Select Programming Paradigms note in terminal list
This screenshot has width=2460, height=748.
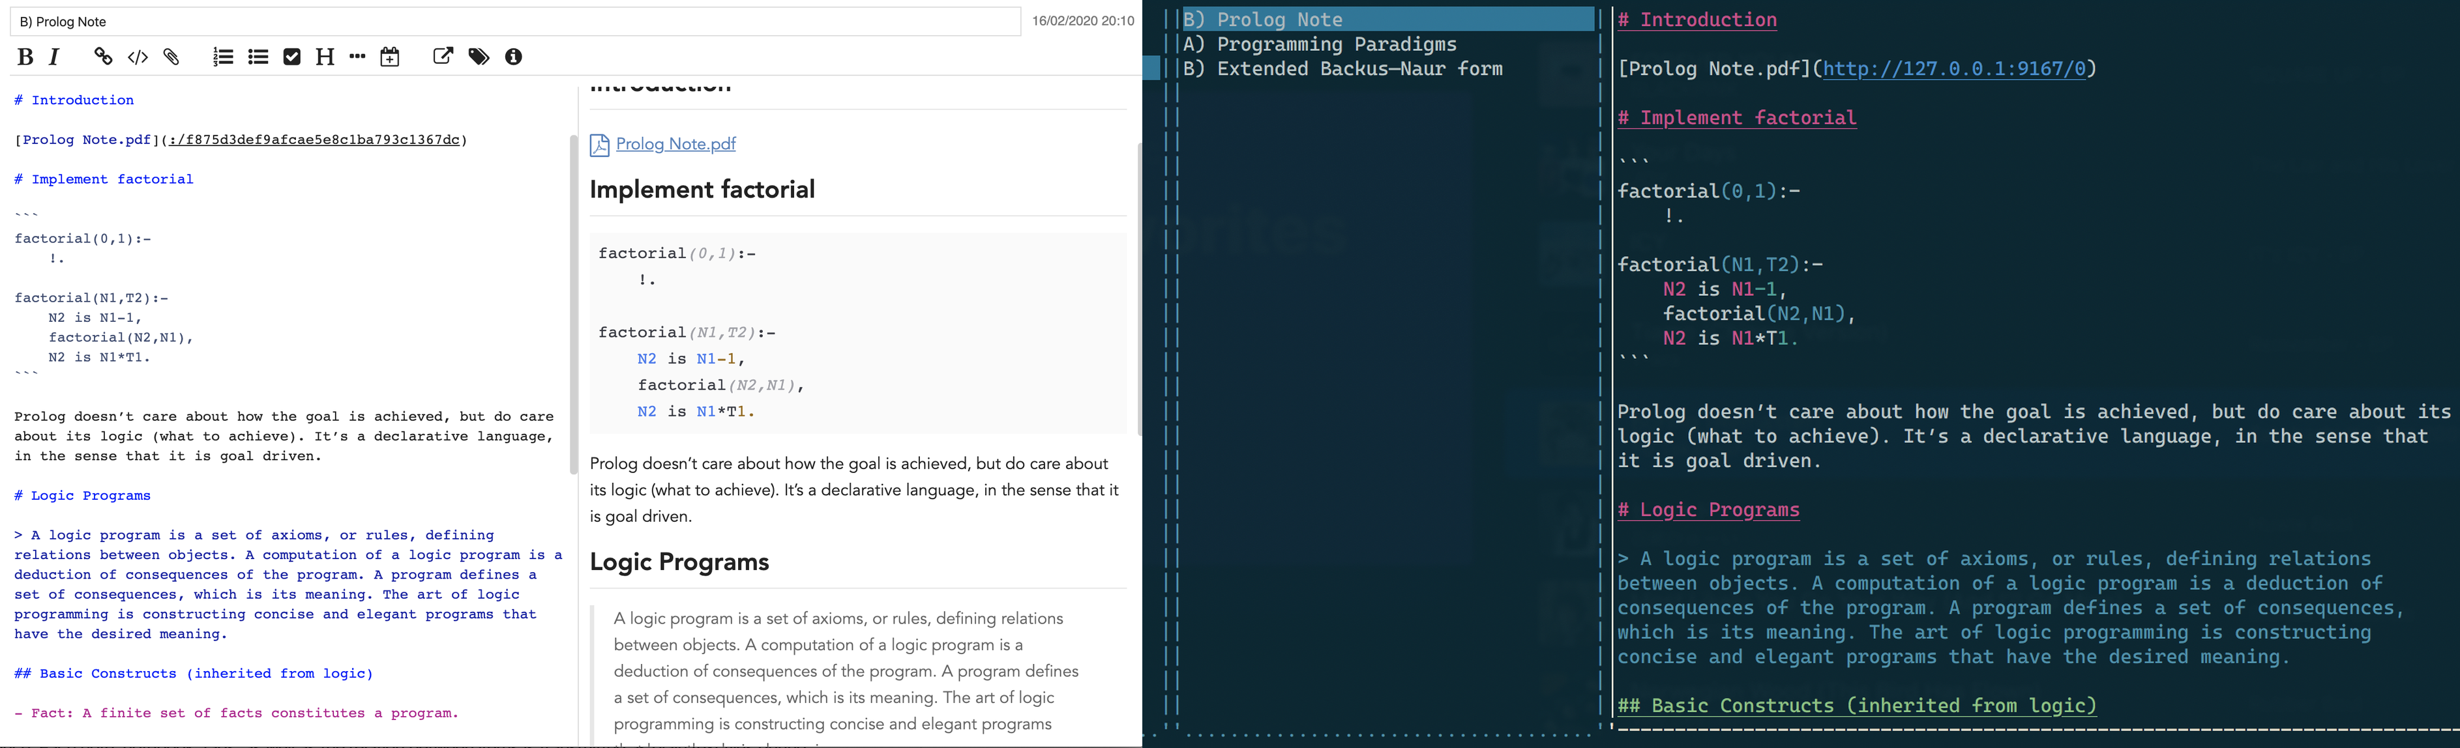[1320, 44]
